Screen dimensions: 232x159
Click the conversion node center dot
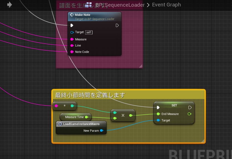[65, 106]
